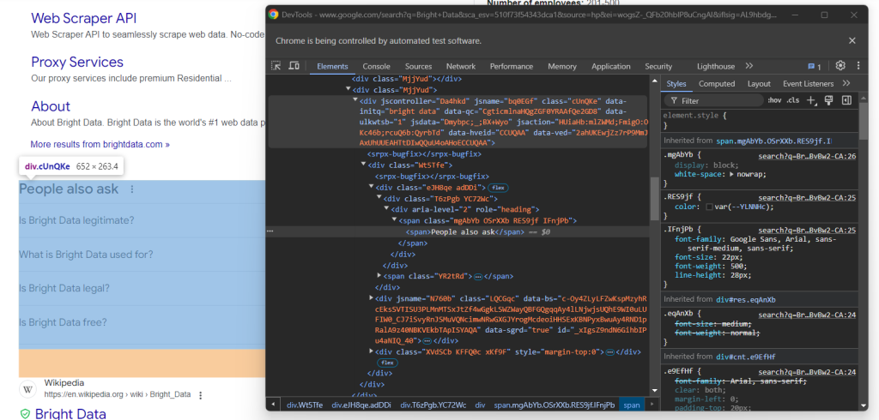Click span.mgAbYb inherited-from selector link
Viewport: 879px width, 420px height.
774,141
